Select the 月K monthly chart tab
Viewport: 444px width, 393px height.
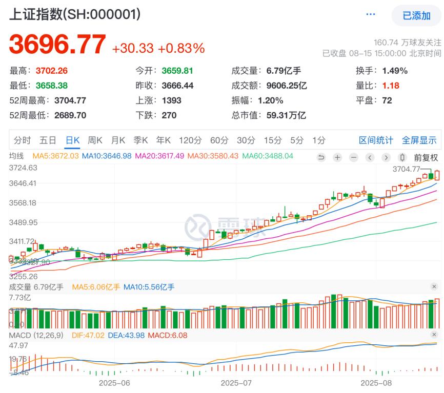pos(118,140)
